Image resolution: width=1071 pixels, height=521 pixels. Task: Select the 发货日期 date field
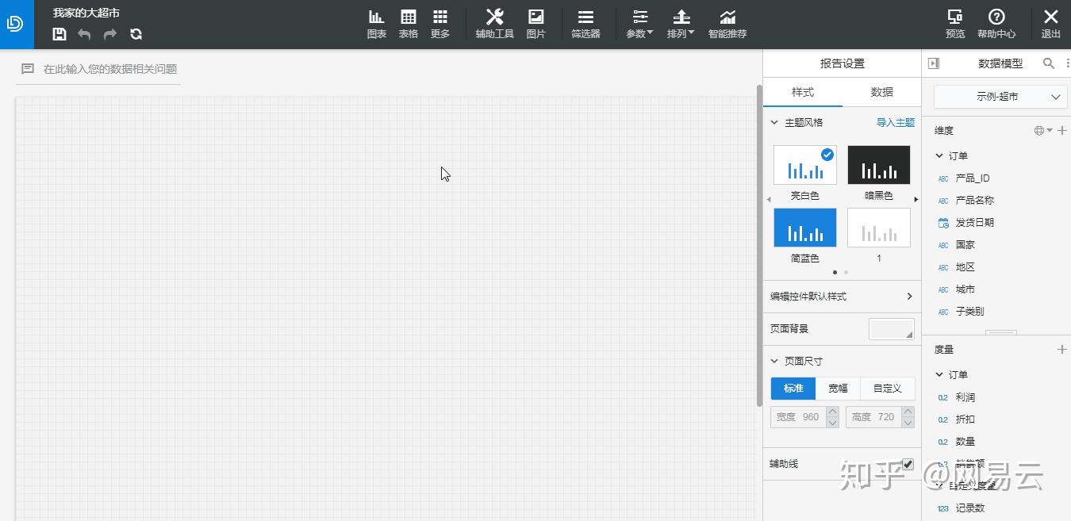point(974,223)
